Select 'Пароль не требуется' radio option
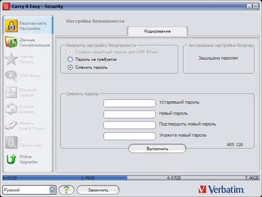Viewport: 262px width, 197px height. (70, 59)
